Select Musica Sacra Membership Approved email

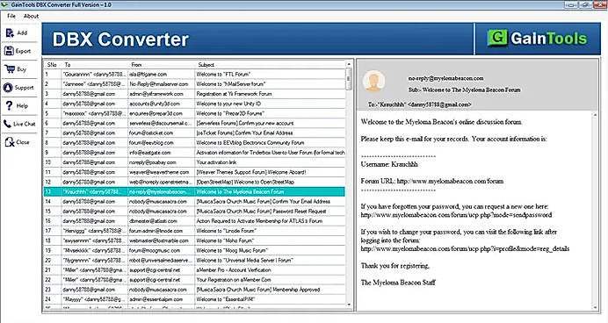pos(194,290)
